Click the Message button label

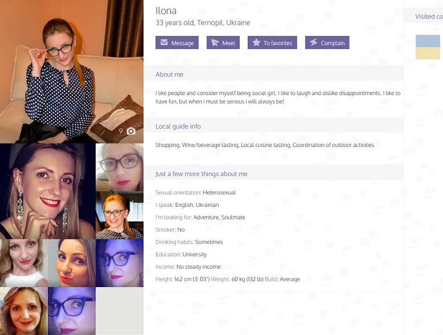(183, 43)
